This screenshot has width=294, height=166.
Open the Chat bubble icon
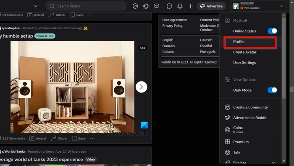169,6
